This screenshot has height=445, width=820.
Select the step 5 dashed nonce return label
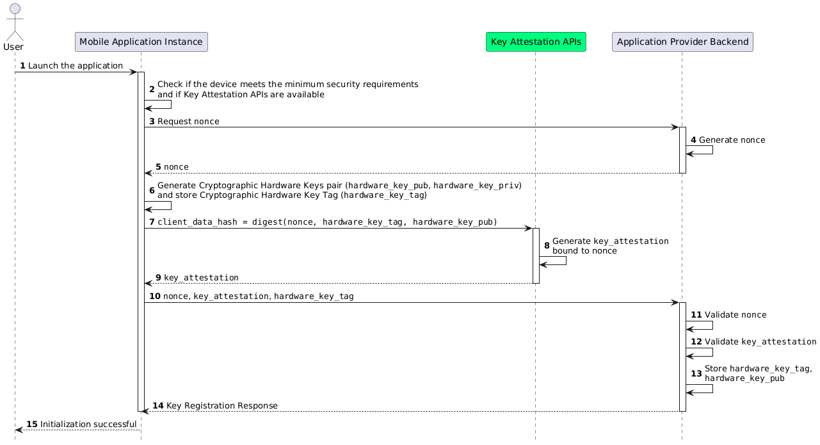[176, 167]
